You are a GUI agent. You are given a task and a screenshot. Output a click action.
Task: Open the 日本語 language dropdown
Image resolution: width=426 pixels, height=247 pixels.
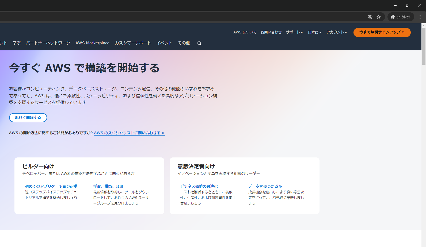[314, 32]
